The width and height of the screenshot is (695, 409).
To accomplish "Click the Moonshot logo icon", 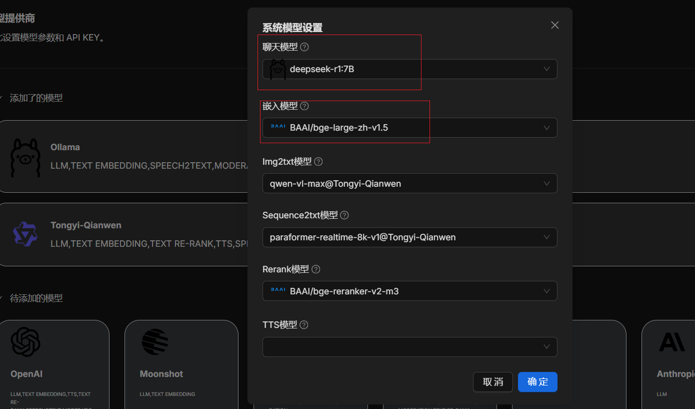I will pyautogui.click(x=155, y=342).
